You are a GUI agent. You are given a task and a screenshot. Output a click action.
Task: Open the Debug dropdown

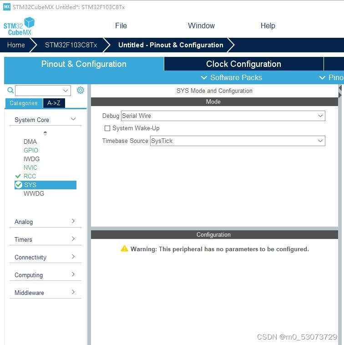[223, 116]
